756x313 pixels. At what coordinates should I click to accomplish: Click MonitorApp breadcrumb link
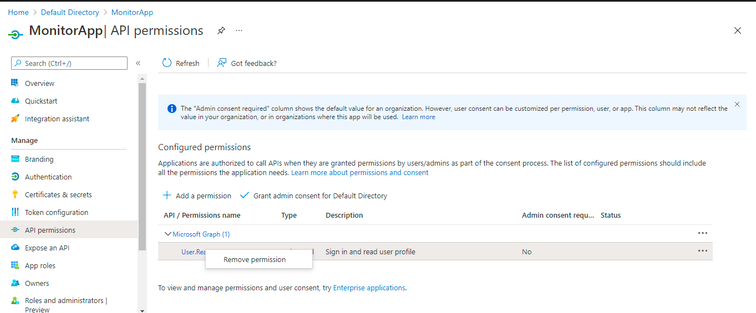click(x=132, y=12)
